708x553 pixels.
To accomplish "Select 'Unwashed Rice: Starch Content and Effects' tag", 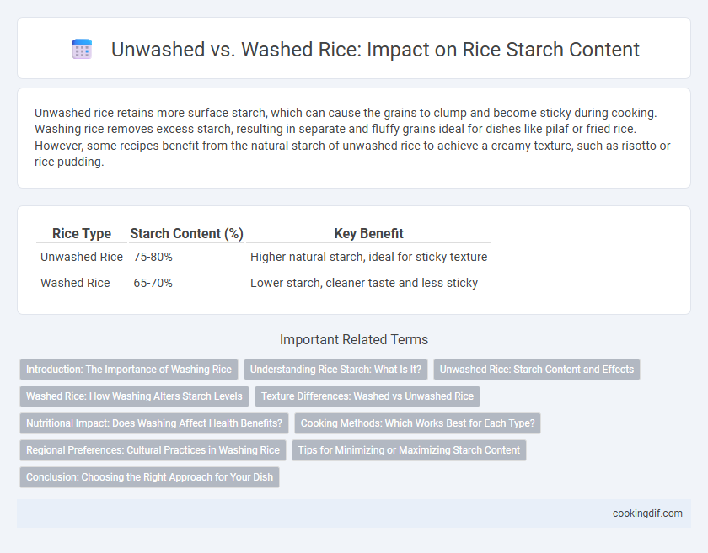I will click(x=536, y=370).
